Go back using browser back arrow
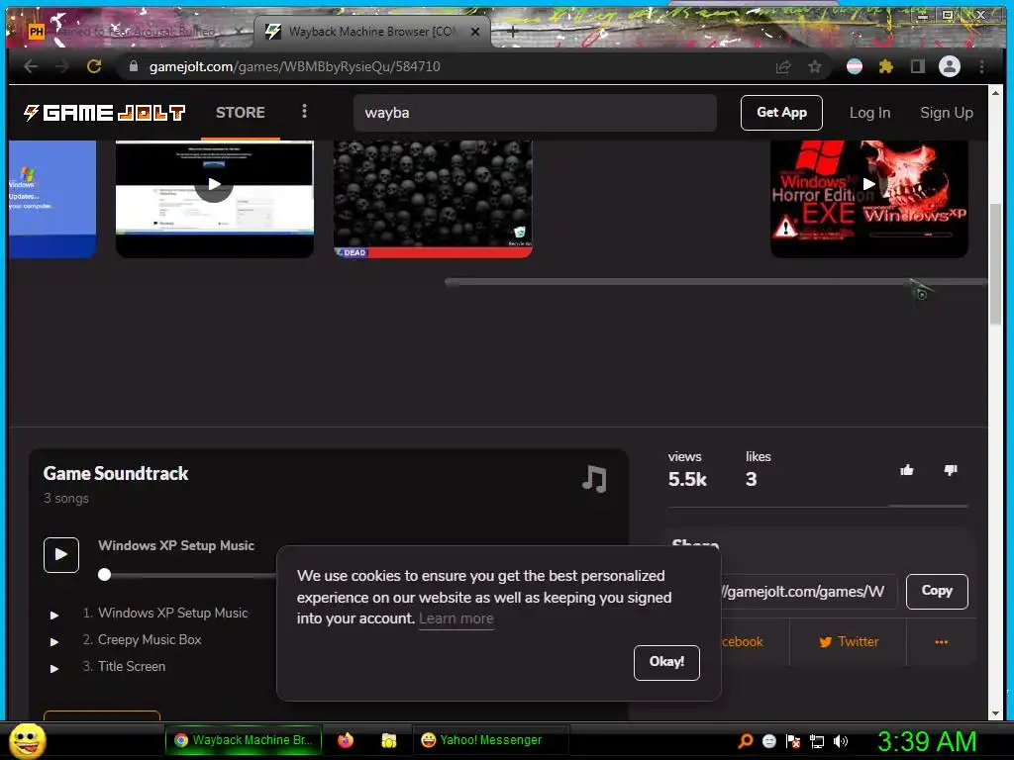Viewport: 1014px width, 760px height. (x=31, y=66)
